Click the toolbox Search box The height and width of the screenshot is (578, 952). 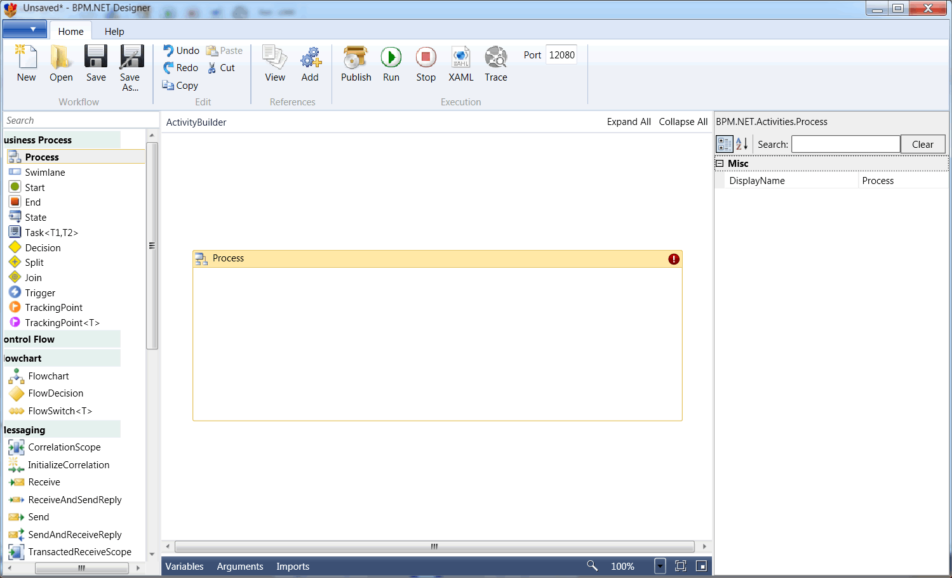click(x=81, y=121)
